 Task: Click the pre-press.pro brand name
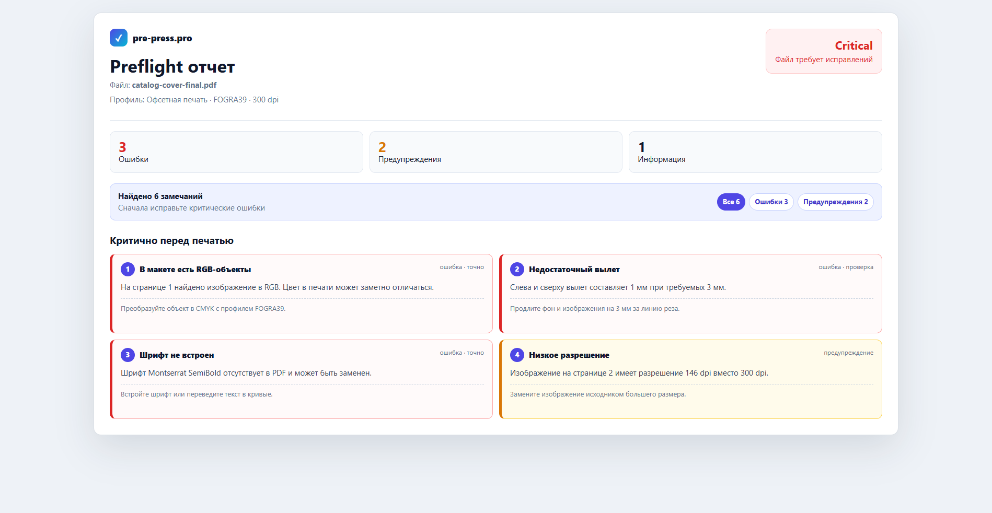tap(162, 38)
